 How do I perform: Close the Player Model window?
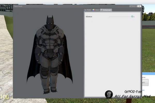[139, 6]
